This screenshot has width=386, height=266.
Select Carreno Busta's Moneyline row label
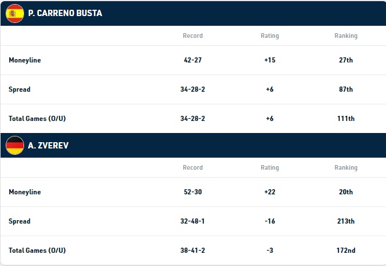pos(25,60)
